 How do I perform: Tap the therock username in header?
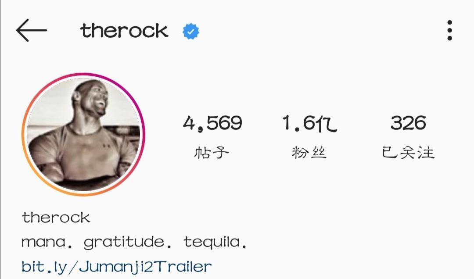[124, 31]
